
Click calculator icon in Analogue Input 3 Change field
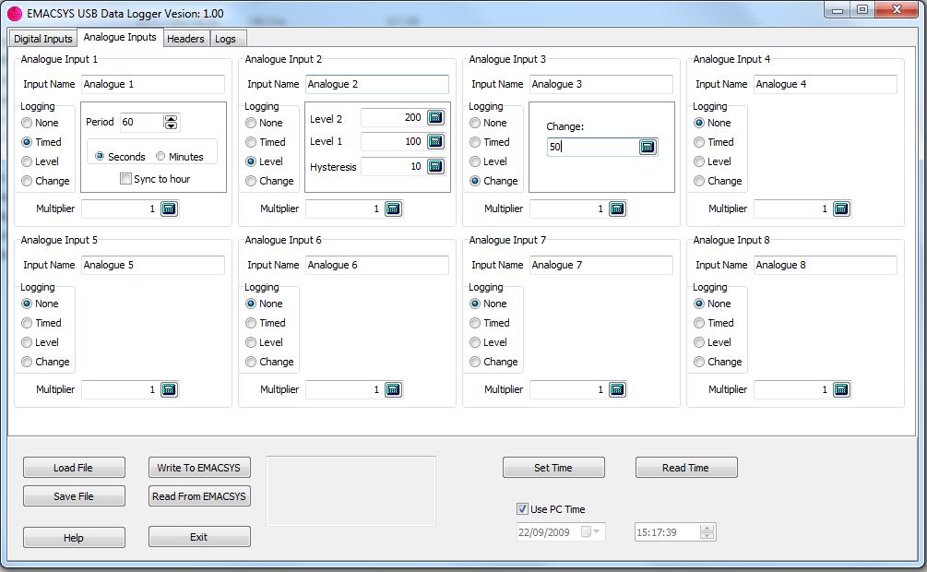pyautogui.click(x=648, y=147)
